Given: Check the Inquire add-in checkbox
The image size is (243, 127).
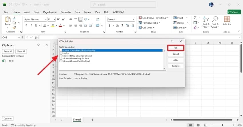Looking at the screenshot, I should (61, 53).
